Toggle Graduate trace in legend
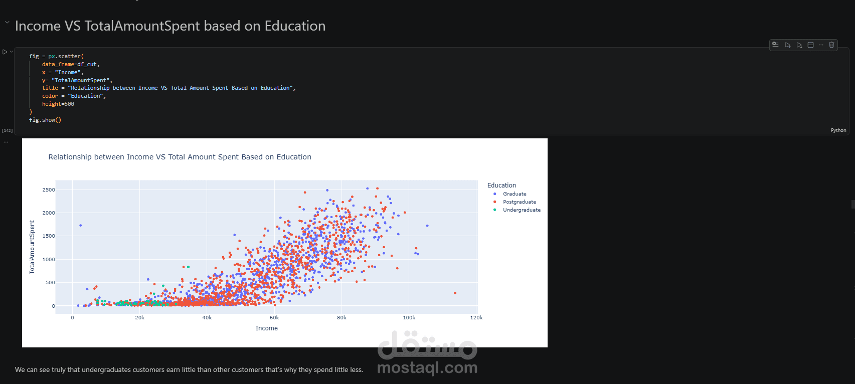The height and width of the screenshot is (384, 855). (515, 194)
